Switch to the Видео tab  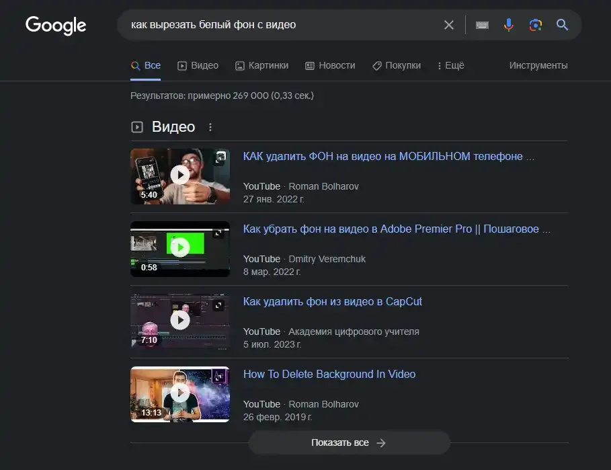[198, 65]
